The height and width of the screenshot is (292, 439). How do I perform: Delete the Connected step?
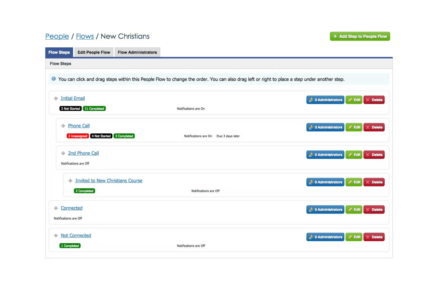(x=374, y=210)
